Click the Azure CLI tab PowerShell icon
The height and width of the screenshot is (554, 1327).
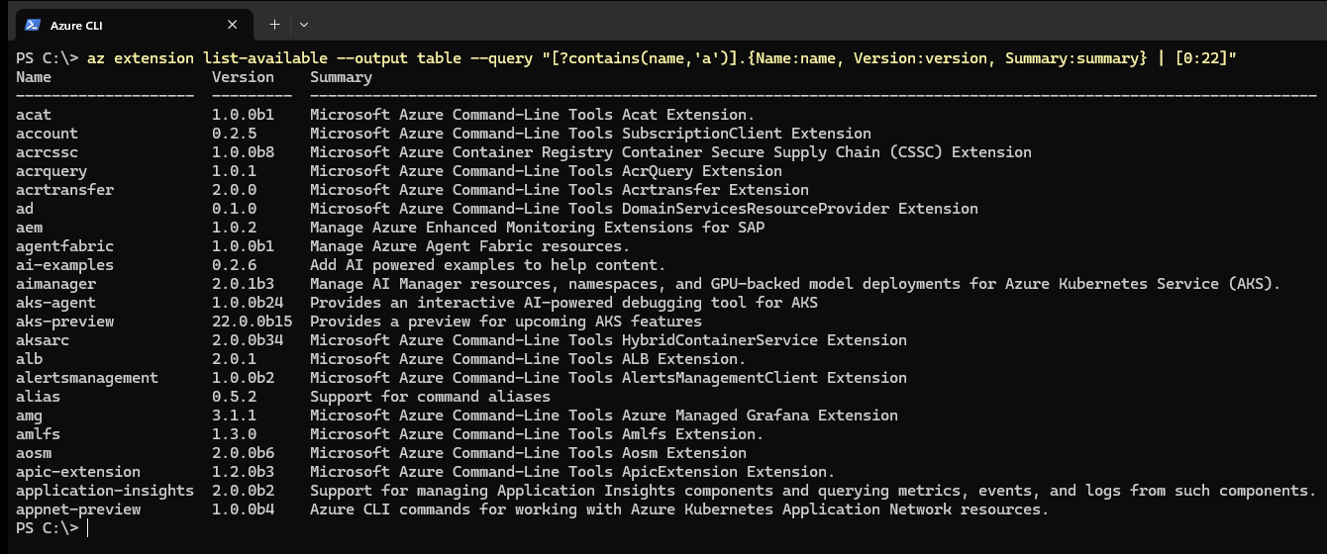pos(33,25)
